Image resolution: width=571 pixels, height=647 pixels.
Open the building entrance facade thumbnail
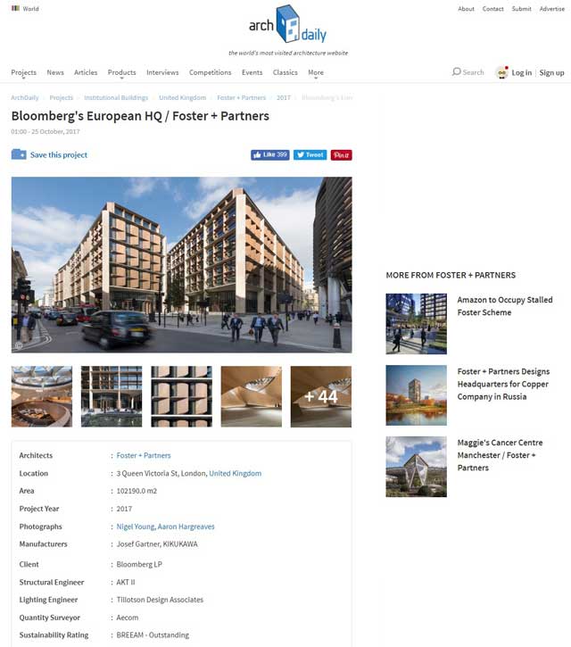coord(112,396)
